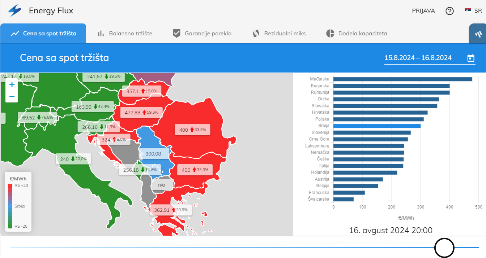
Task: Open the side panel icon at right edge
Action: 478,34
